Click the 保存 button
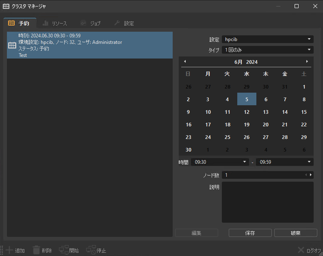This screenshot has width=323, height=256. [250, 233]
